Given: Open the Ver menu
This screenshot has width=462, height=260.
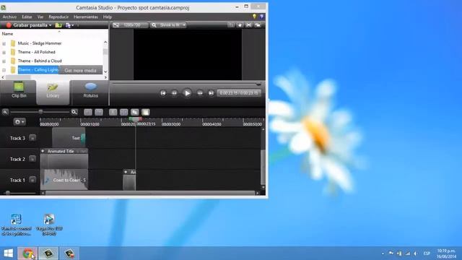Looking at the screenshot, I should click(x=40, y=17).
